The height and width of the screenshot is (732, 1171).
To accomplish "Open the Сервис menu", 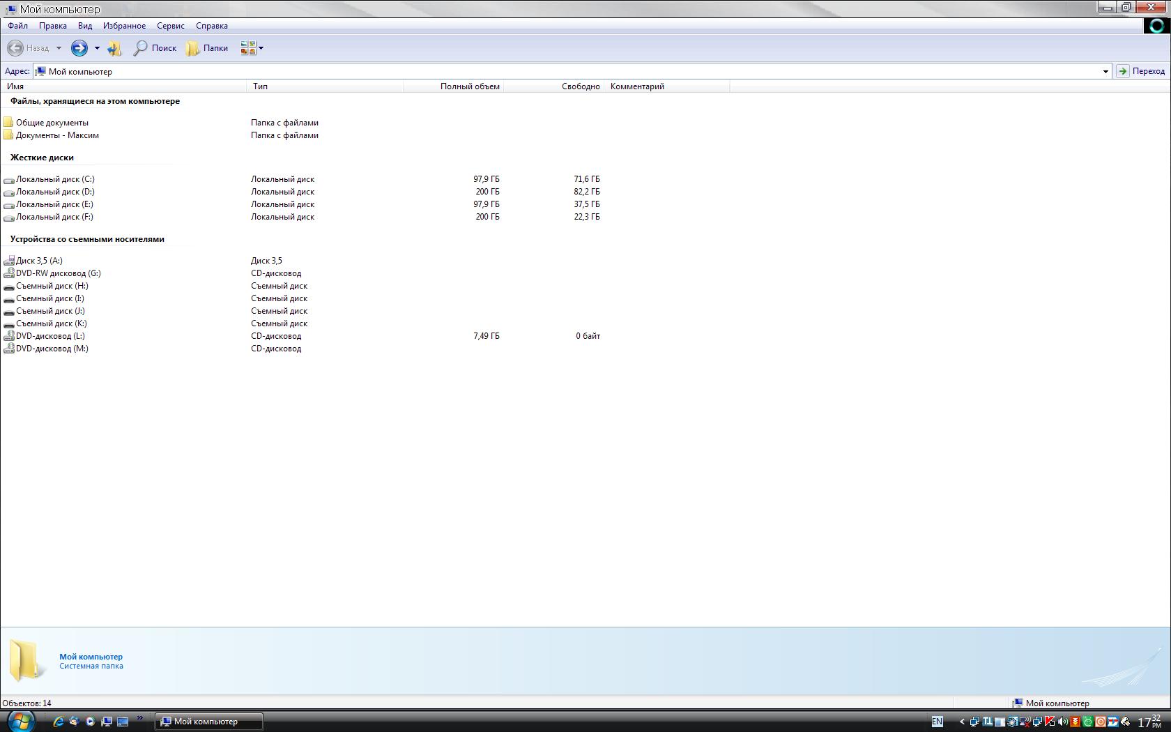I will pos(171,26).
